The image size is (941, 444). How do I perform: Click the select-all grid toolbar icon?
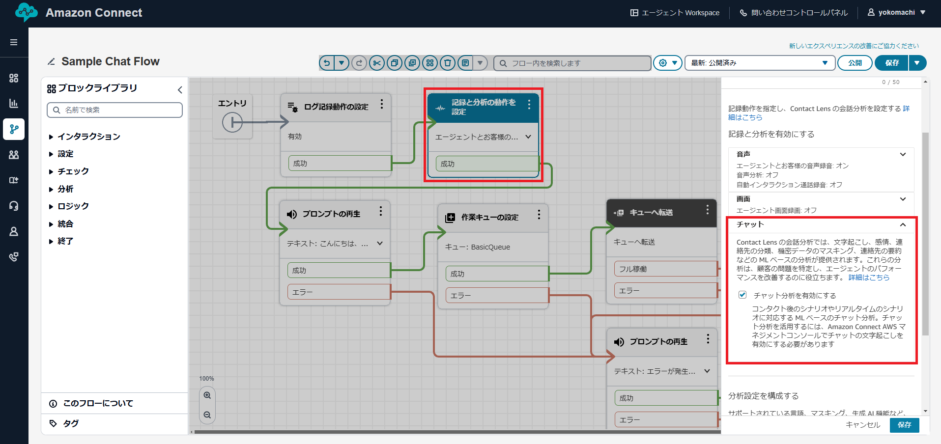pos(430,63)
